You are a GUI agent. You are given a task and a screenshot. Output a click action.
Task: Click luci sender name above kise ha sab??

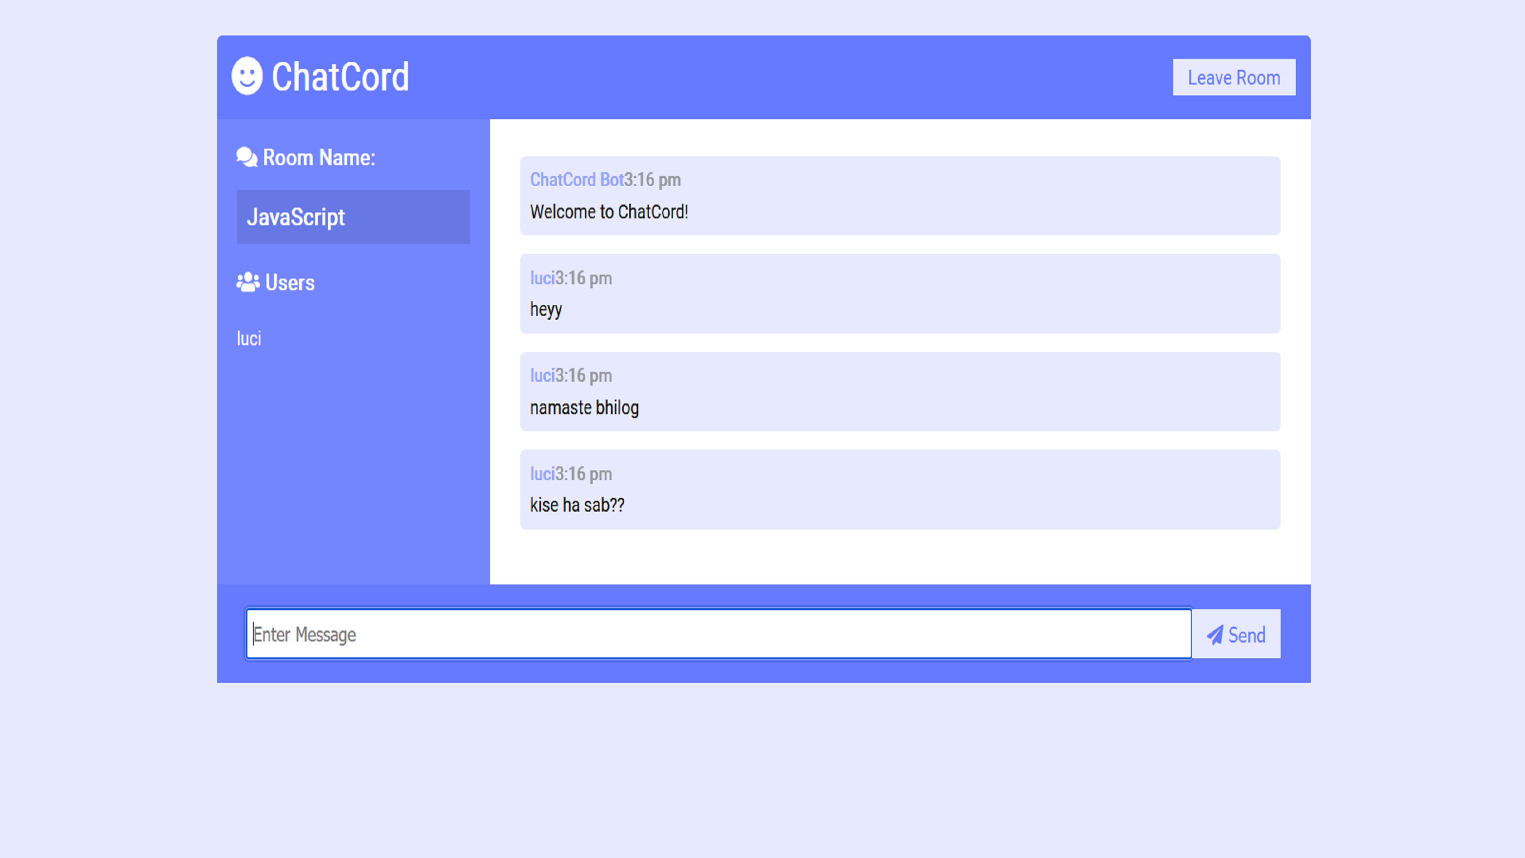pyautogui.click(x=542, y=474)
